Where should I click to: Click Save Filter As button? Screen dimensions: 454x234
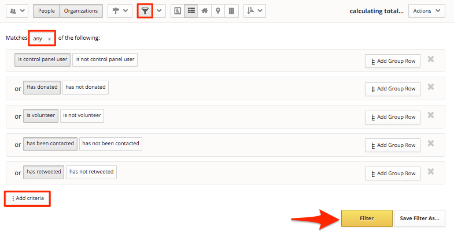(419, 218)
